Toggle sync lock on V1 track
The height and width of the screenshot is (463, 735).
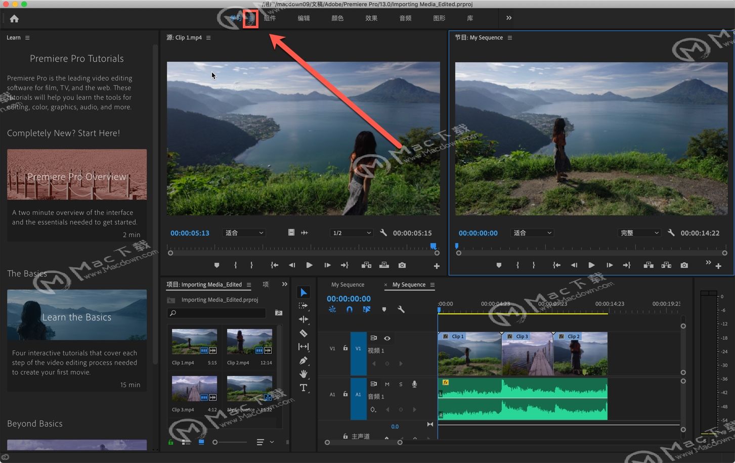374,338
